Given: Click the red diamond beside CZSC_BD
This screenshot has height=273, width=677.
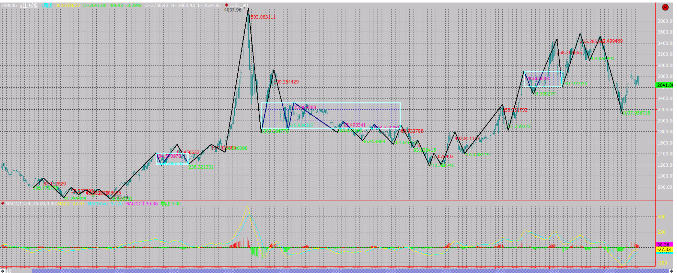Looking at the screenshot, I should pyautogui.click(x=227, y=5).
